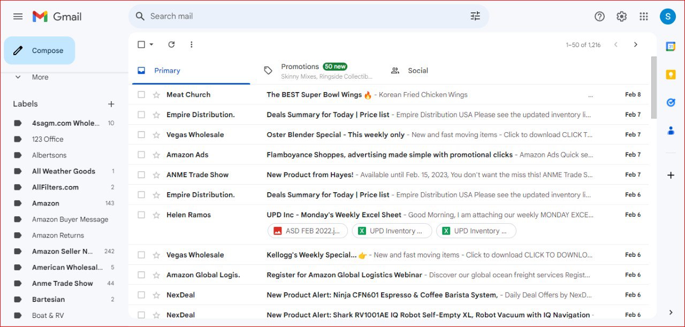Go to older messages page arrow
This screenshot has height=327, width=685.
coord(636,44)
